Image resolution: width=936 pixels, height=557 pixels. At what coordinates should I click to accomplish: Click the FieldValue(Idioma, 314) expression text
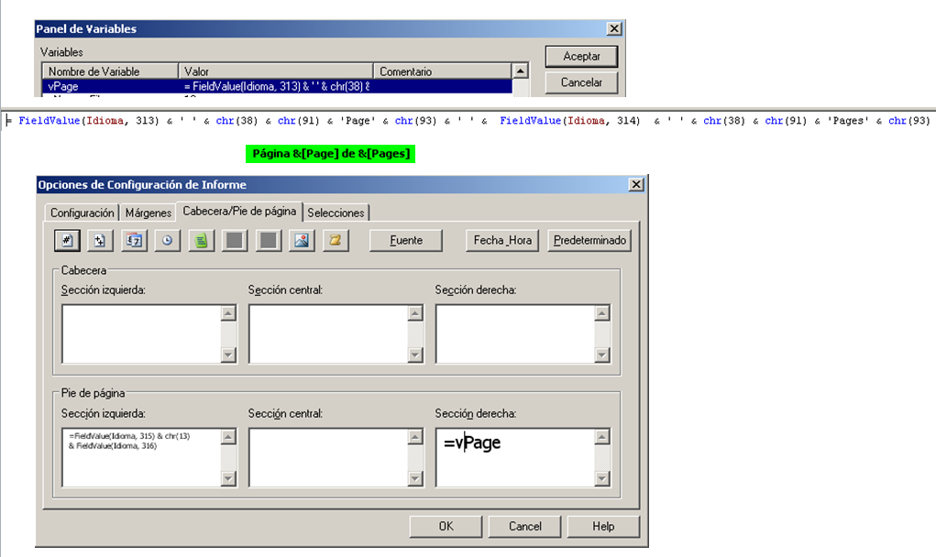point(569,120)
